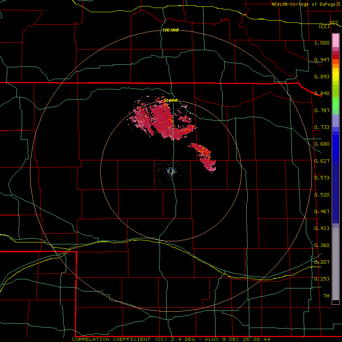This screenshot has width=342, height=342.
Task: Click the blue-yellow clutter at the radar site
Action: [171, 171]
